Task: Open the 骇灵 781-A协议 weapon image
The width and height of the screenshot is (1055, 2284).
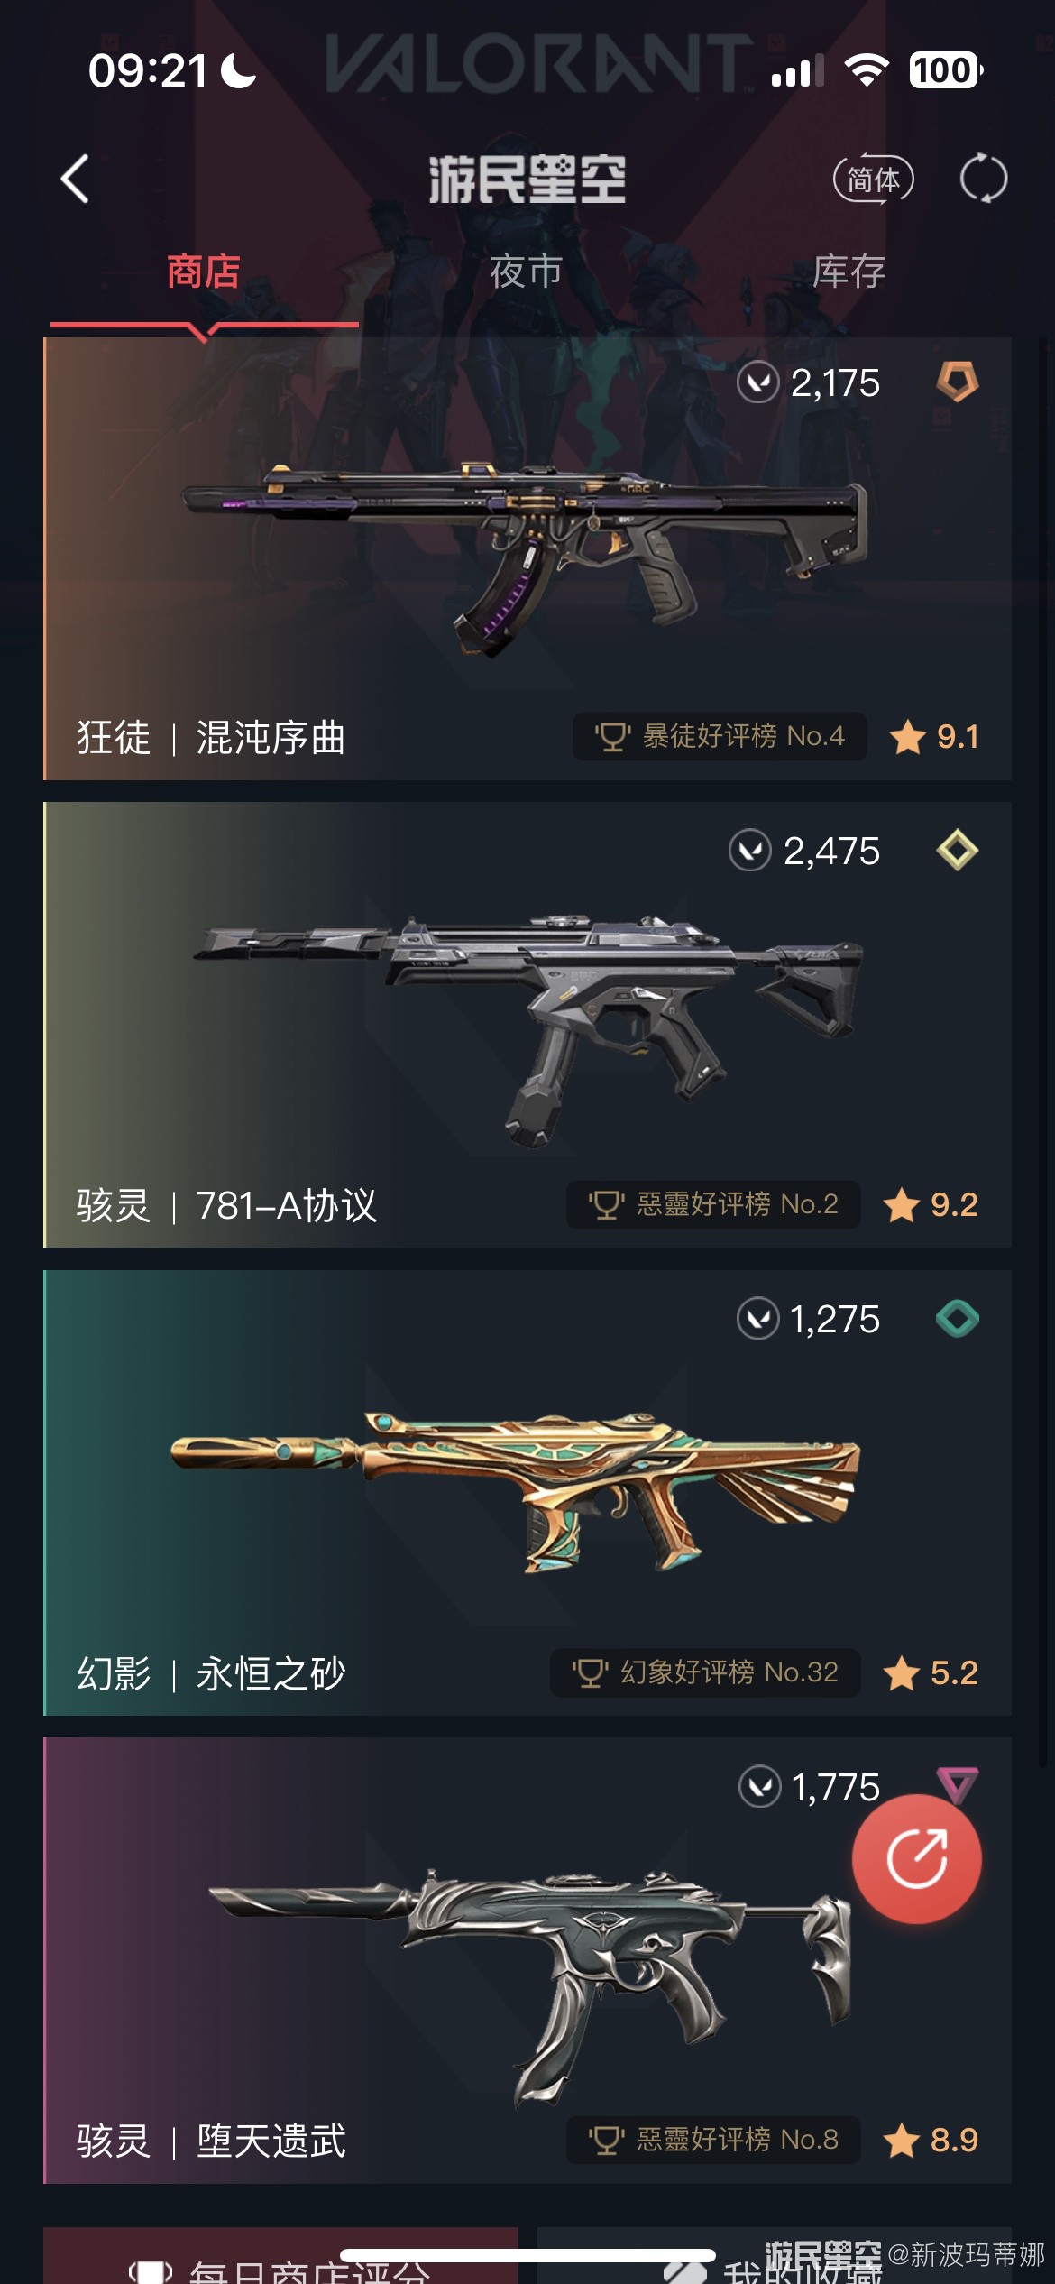Action: (527, 1028)
